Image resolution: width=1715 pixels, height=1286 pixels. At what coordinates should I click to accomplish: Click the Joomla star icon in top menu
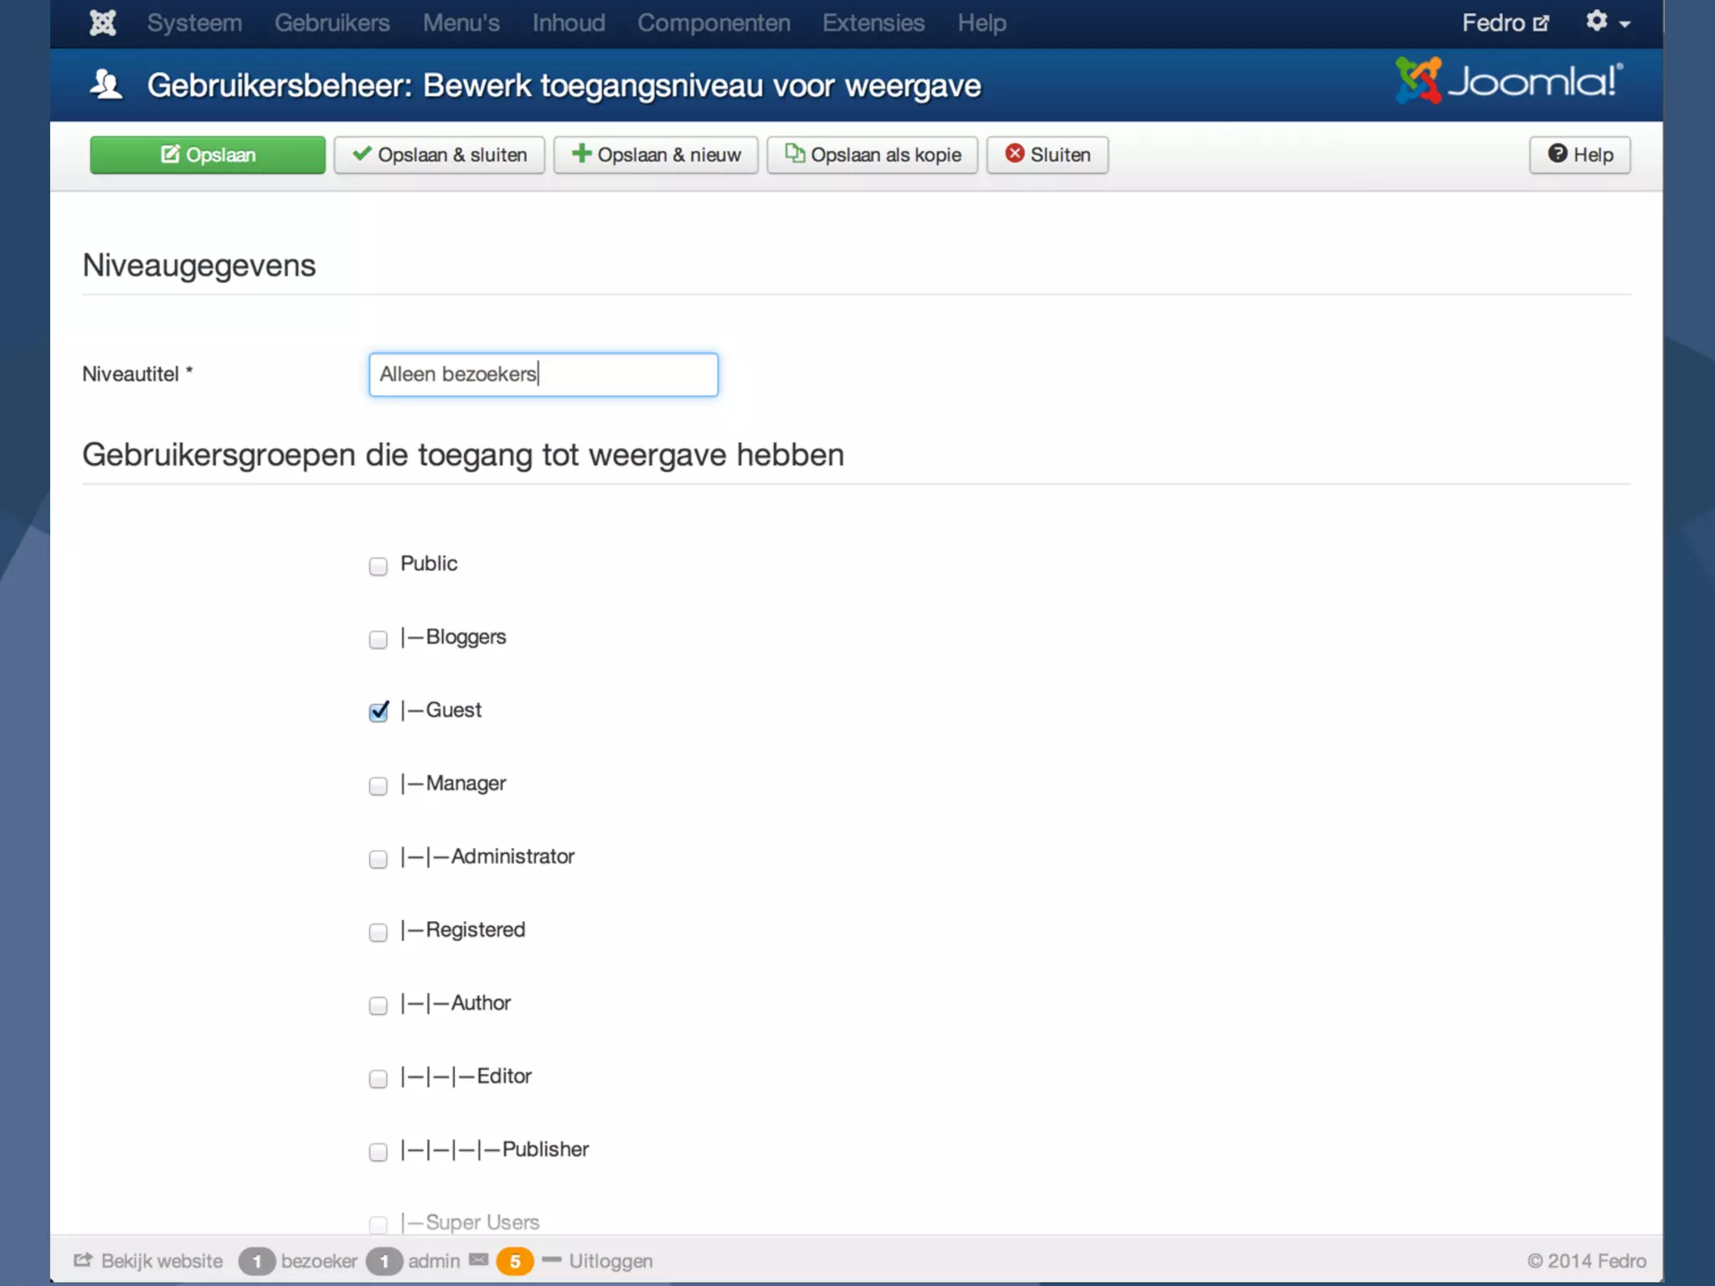tap(102, 23)
